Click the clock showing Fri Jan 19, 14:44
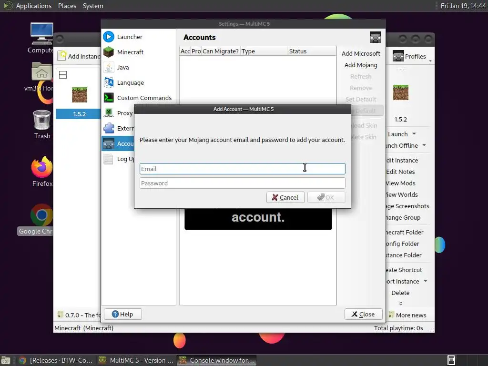 [463, 6]
